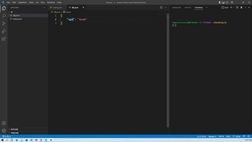Open the Terminal menu
The image size is (252, 142).
(x=51, y=2)
